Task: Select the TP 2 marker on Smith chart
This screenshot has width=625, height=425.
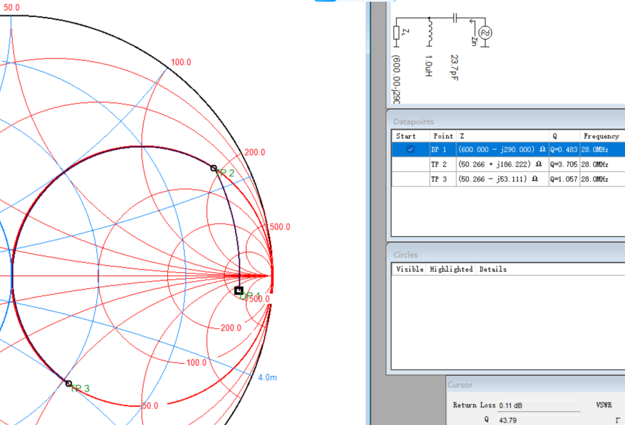Action: pyautogui.click(x=214, y=168)
